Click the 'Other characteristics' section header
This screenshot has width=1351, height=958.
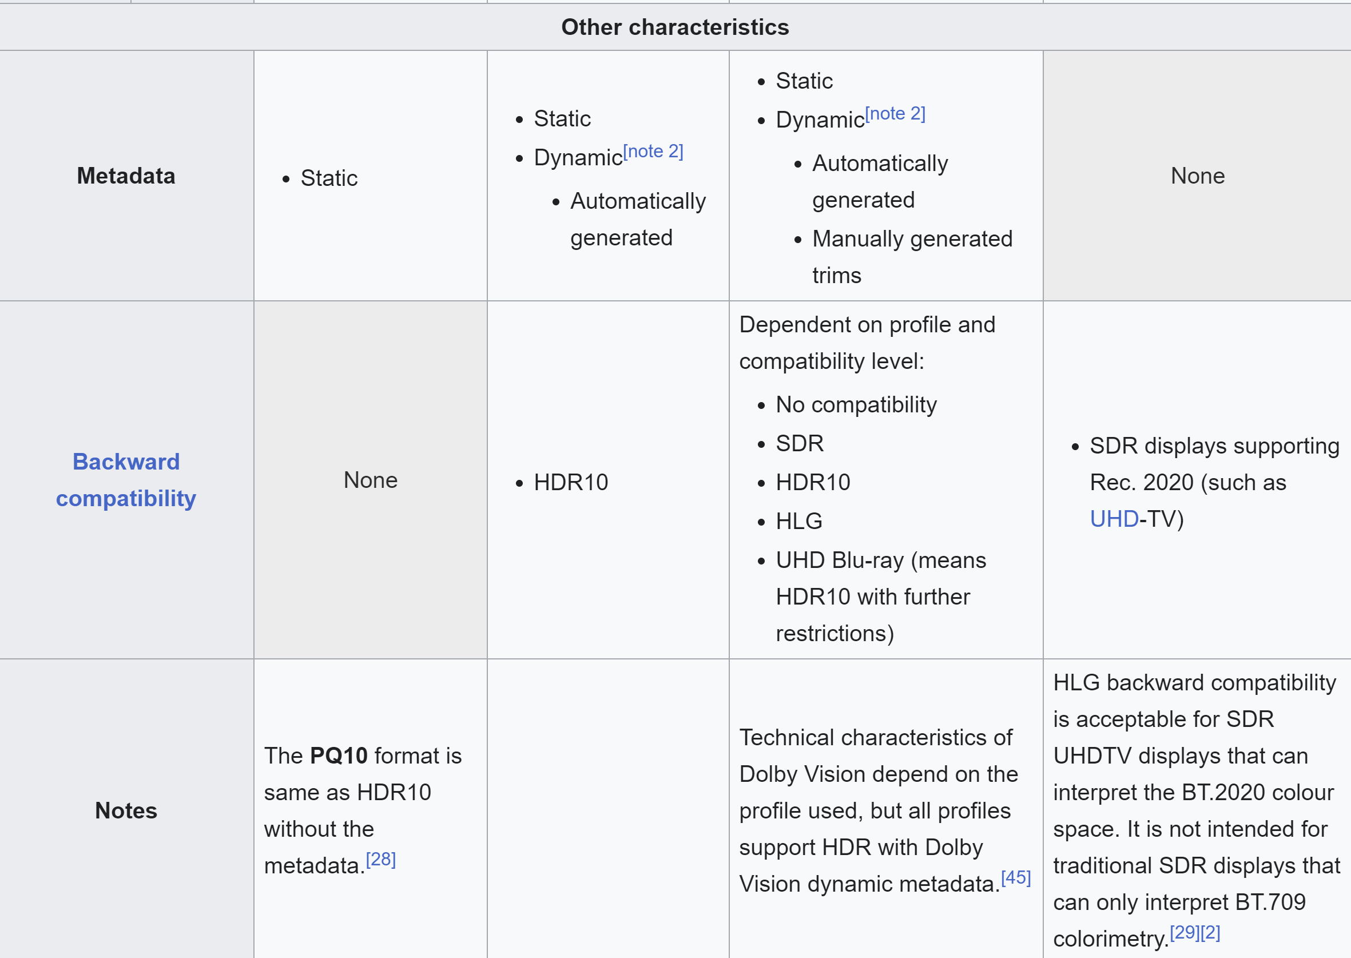point(675,27)
